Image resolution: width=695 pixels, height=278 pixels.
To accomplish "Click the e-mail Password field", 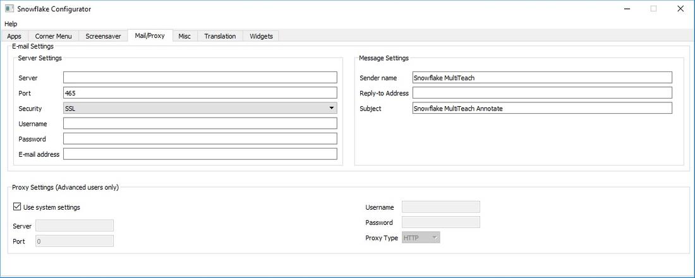I will click(x=200, y=138).
